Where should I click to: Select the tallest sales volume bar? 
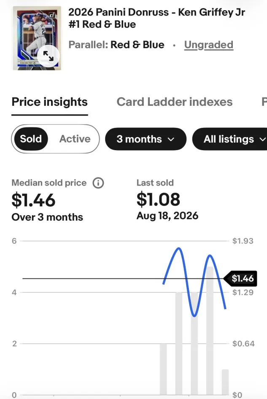tap(210, 331)
